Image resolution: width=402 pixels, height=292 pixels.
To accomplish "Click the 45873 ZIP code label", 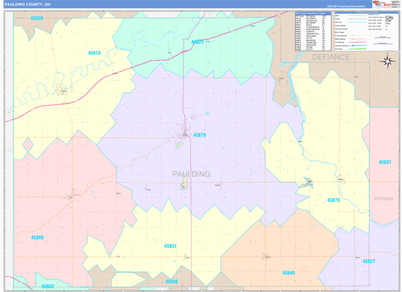I will 333,200.
